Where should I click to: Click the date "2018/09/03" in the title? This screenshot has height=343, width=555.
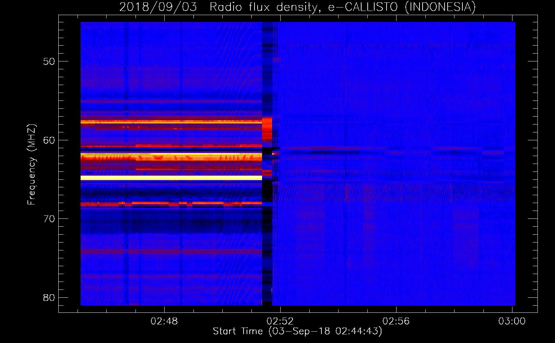[x=158, y=7]
